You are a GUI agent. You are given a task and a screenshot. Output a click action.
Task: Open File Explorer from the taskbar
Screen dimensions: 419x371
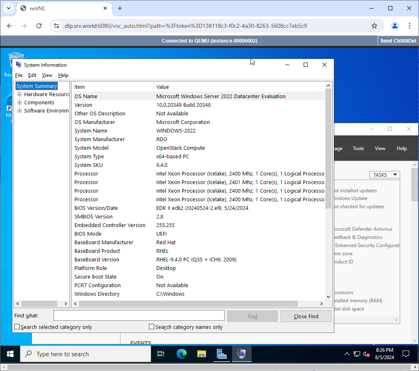tap(201, 354)
